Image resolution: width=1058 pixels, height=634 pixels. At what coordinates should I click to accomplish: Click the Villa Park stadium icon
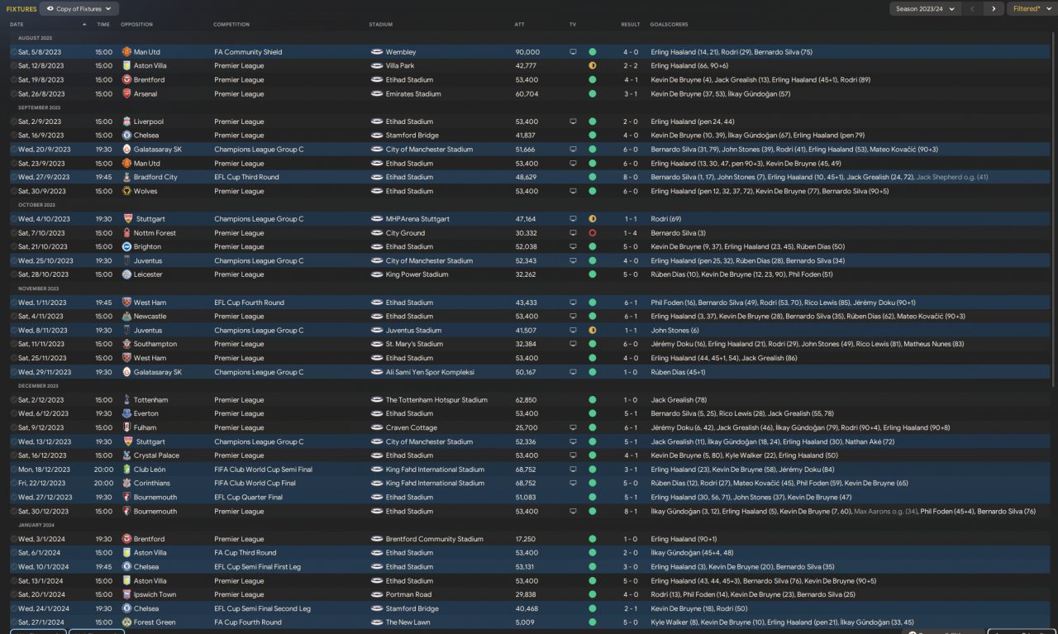(x=376, y=66)
